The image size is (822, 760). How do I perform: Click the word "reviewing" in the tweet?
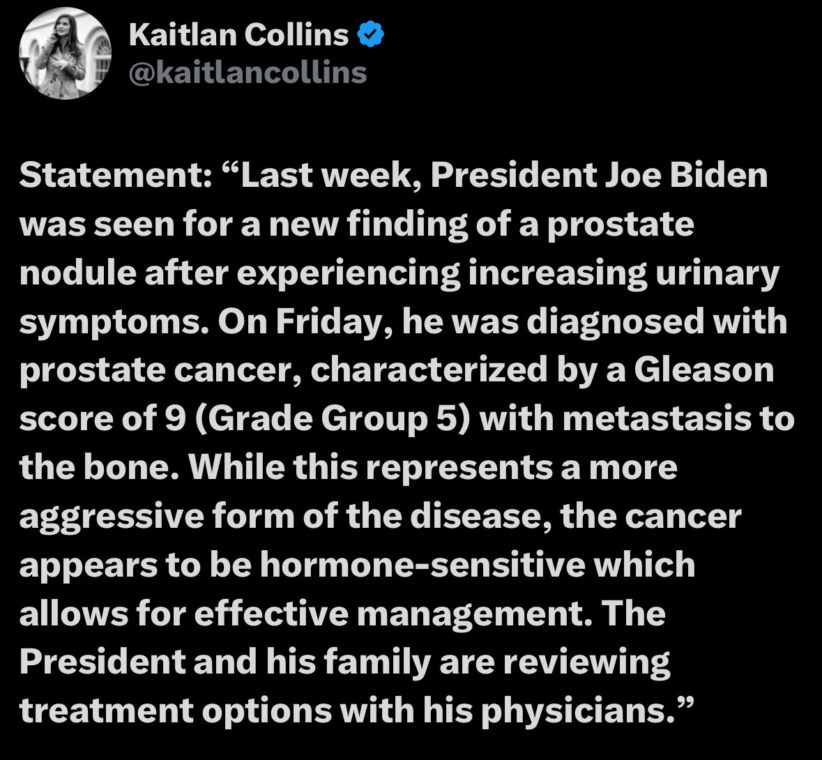point(586,663)
